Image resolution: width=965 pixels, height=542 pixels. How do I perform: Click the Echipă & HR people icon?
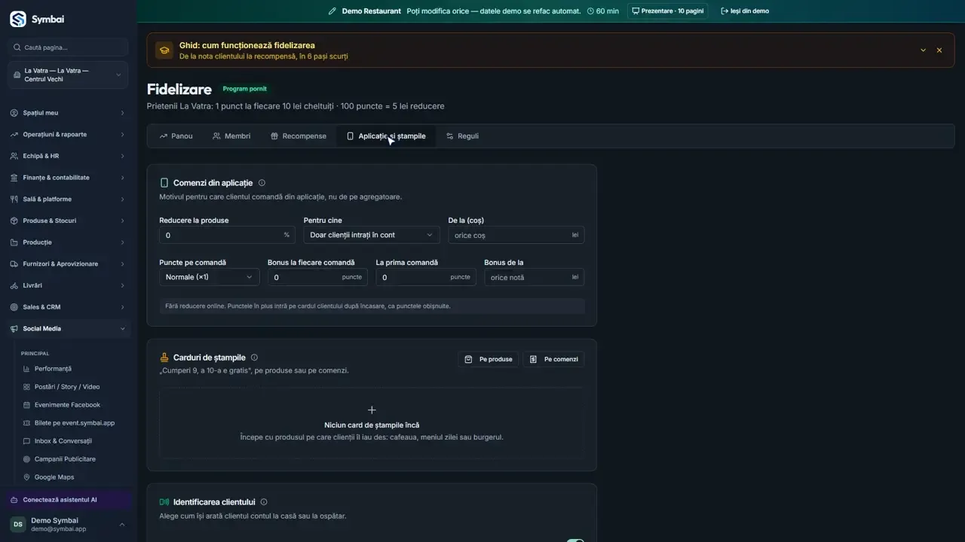(14, 157)
